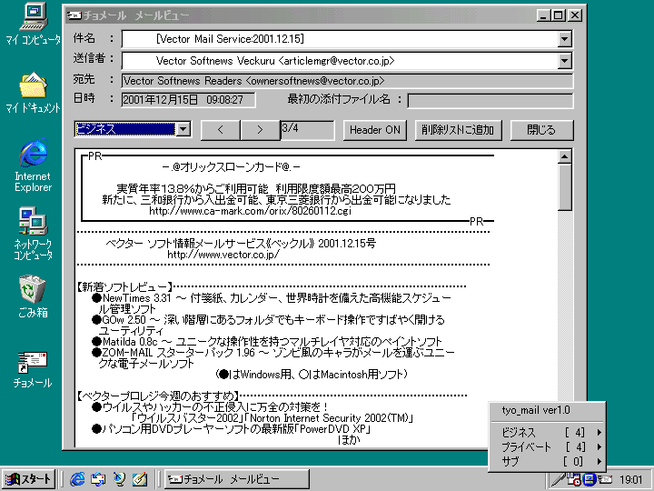The width and height of the screenshot is (654, 491).
Task: Click the notepad-pencil quick launch icon
Action: (140, 479)
